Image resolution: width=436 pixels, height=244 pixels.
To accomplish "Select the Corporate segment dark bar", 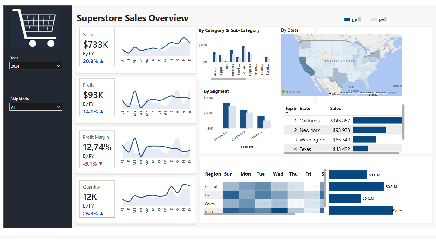I will click(243, 119).
